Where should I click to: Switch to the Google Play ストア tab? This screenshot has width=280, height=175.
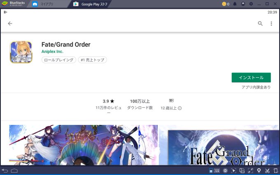[x=90, y=4]
